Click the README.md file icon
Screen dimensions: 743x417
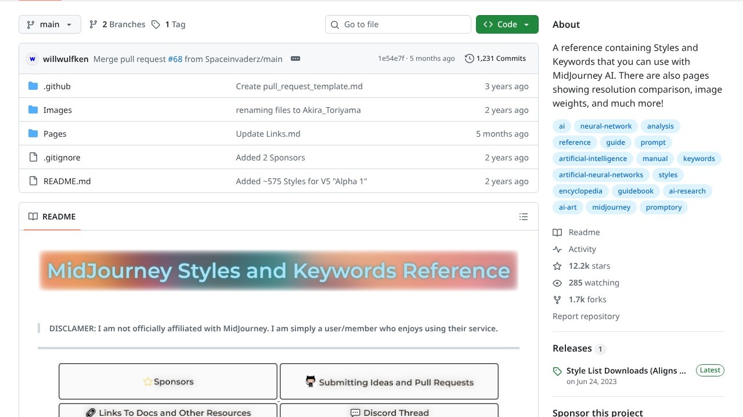tap(33, 181)
